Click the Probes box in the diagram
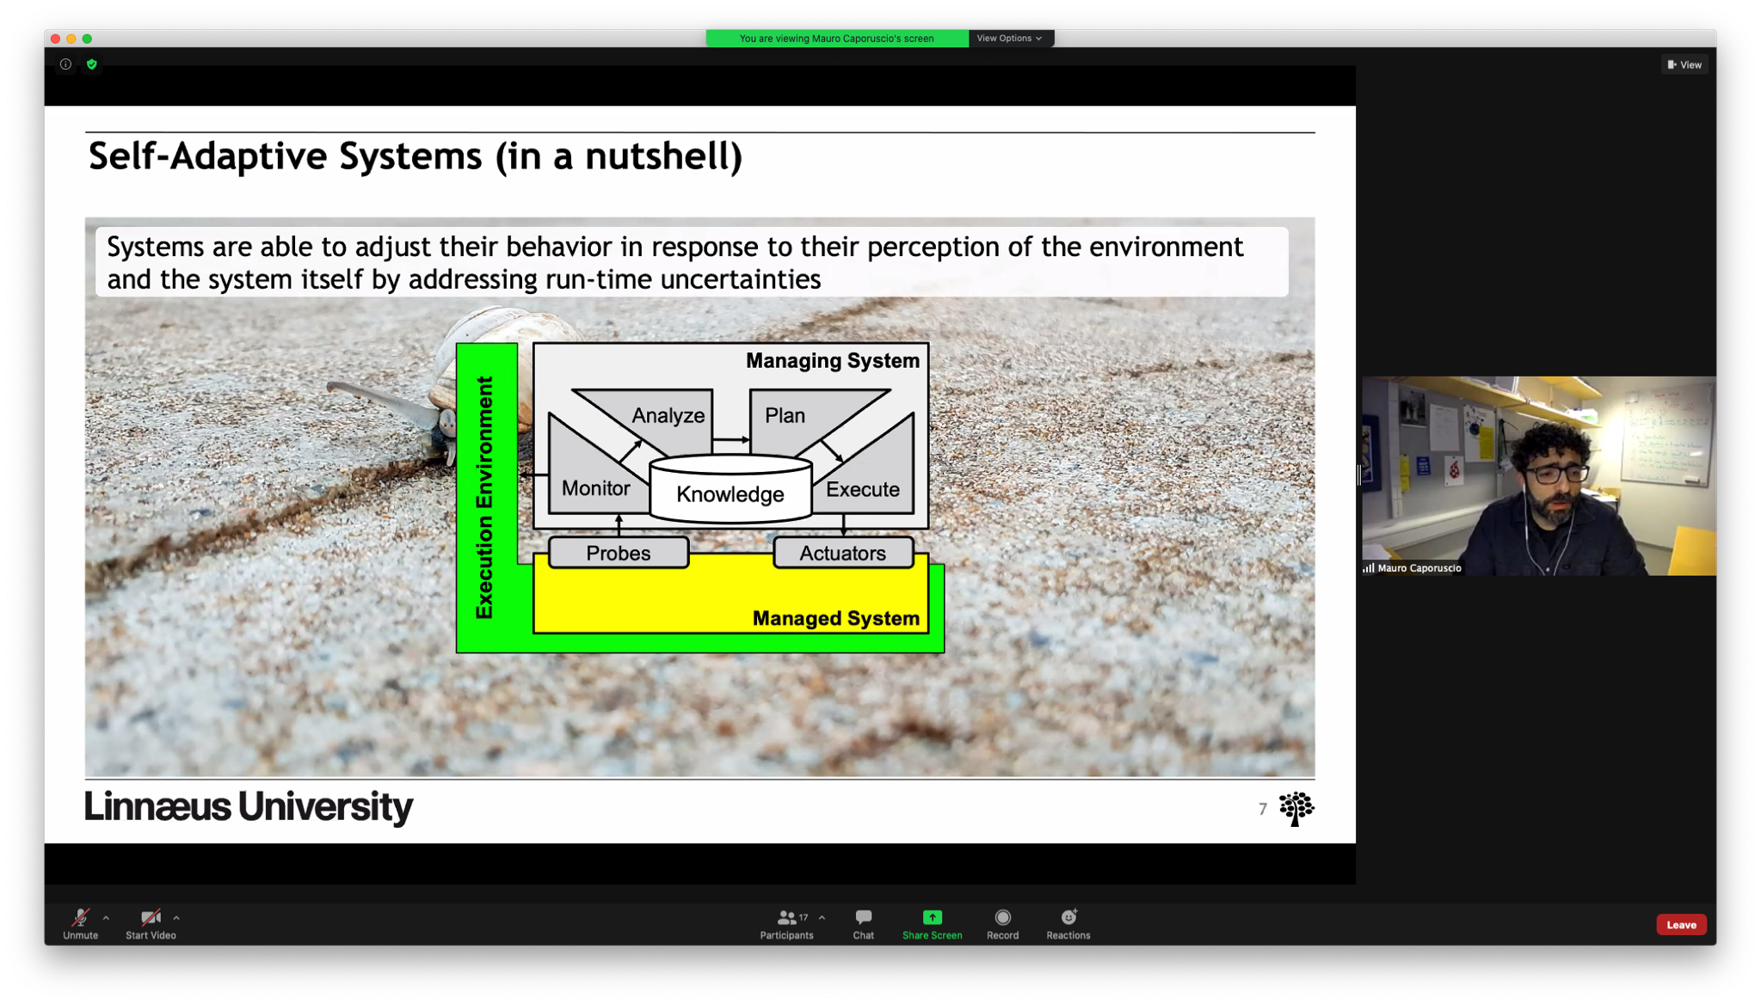The width and height of the screenshot is (1761, 1004). point(619,553)
